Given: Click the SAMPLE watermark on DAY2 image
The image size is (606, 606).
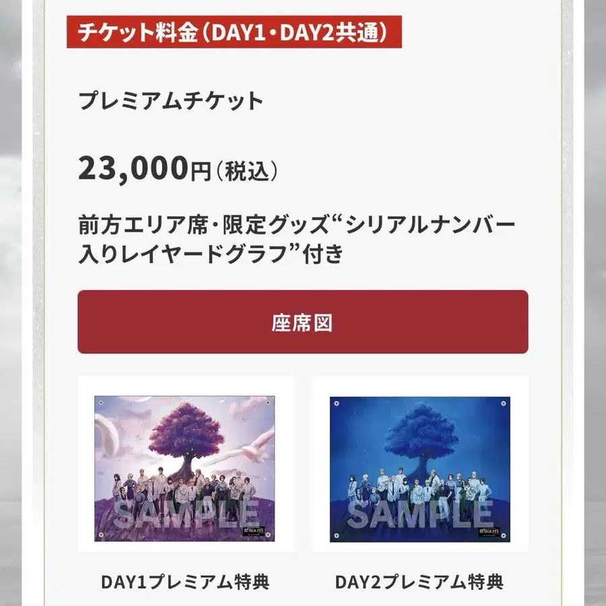Looking at the screenshot, I should click(420, 514).
